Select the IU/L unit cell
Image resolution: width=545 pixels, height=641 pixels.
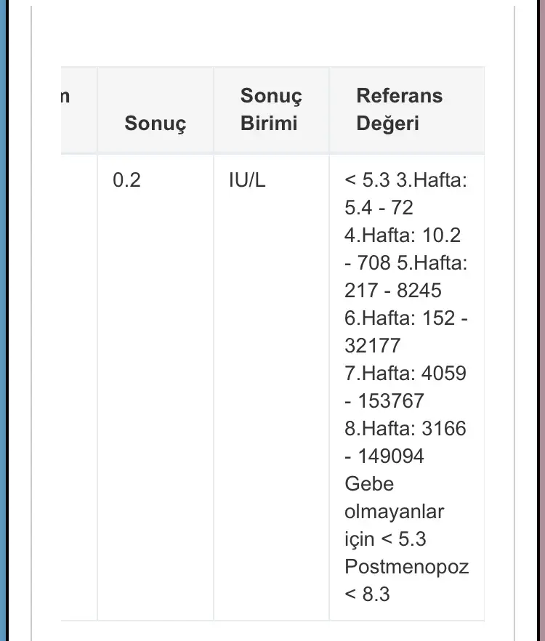[247, 180]
